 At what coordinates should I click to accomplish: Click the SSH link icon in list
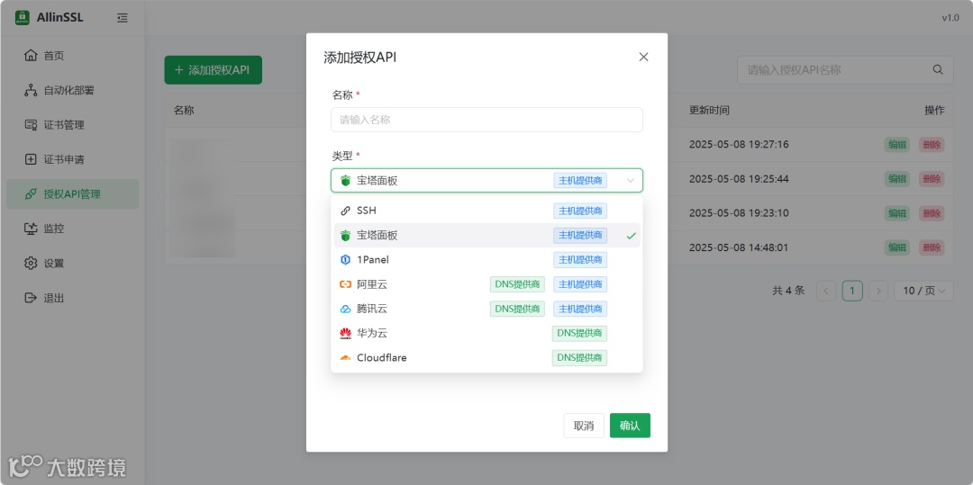click(x=346, y=211)
